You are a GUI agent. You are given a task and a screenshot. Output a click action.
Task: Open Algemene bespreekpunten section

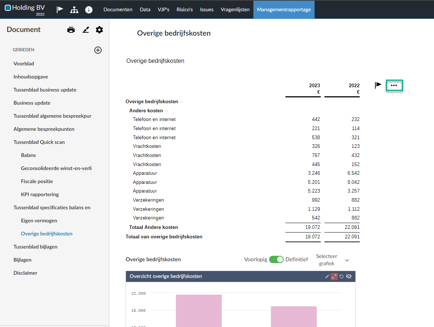[x=44, y=129]
